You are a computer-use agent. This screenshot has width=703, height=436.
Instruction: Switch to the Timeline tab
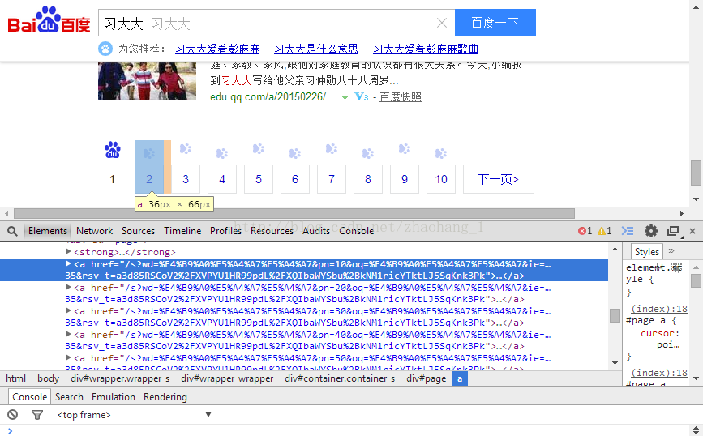pyautogui.click(x=182, y=231)
